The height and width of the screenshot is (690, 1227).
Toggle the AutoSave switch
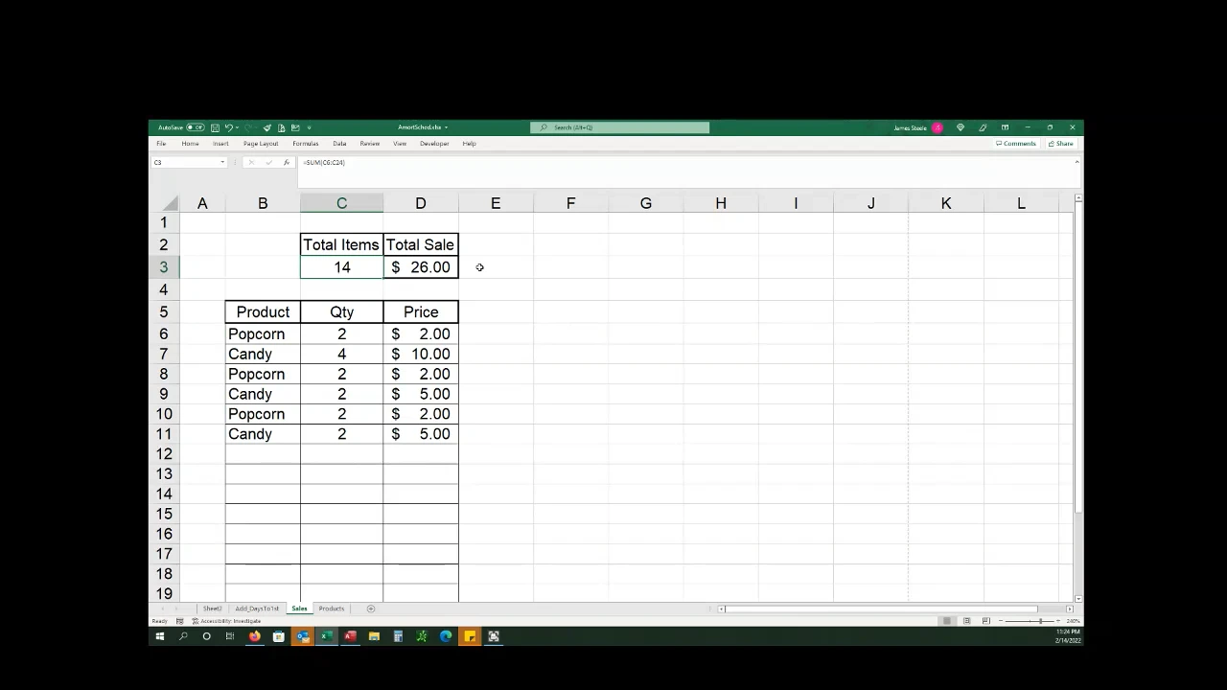point(196,127)
